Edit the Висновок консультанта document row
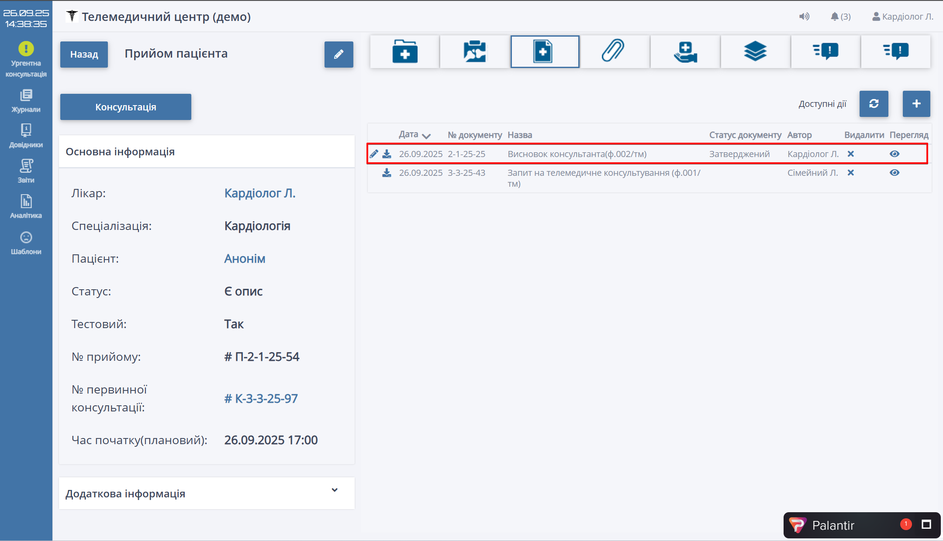Screen dimensions: 943x541 [374, 154]
